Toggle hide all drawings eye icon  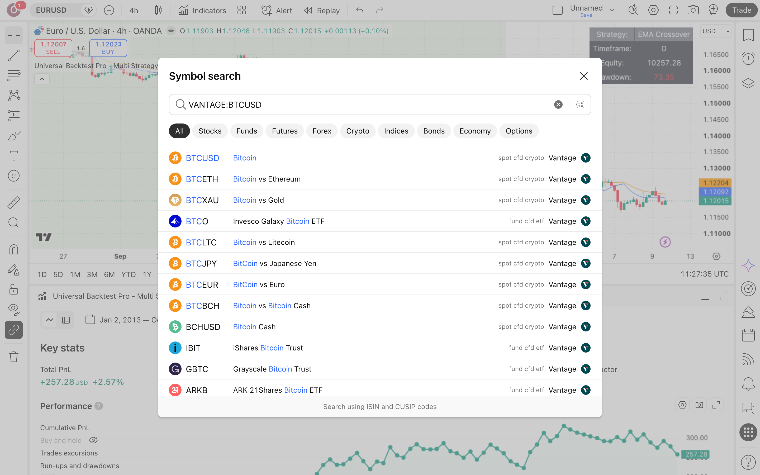13,310
